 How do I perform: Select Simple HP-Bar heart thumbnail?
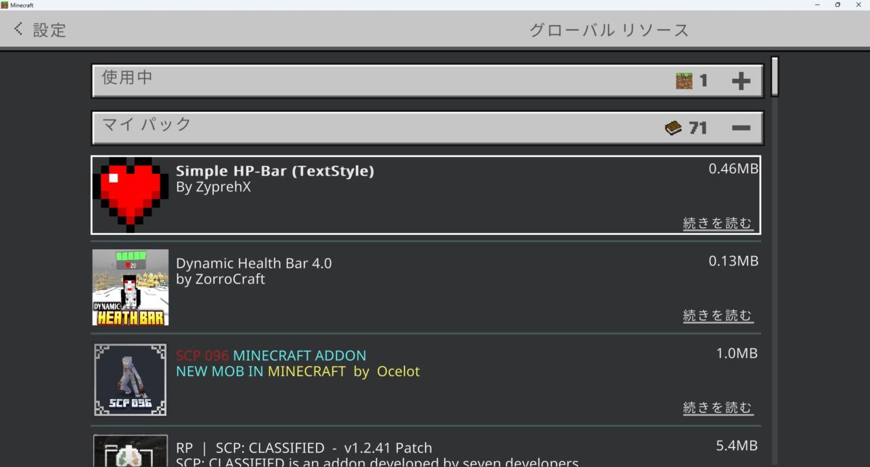pyautogui.click(x=130, y=195)
